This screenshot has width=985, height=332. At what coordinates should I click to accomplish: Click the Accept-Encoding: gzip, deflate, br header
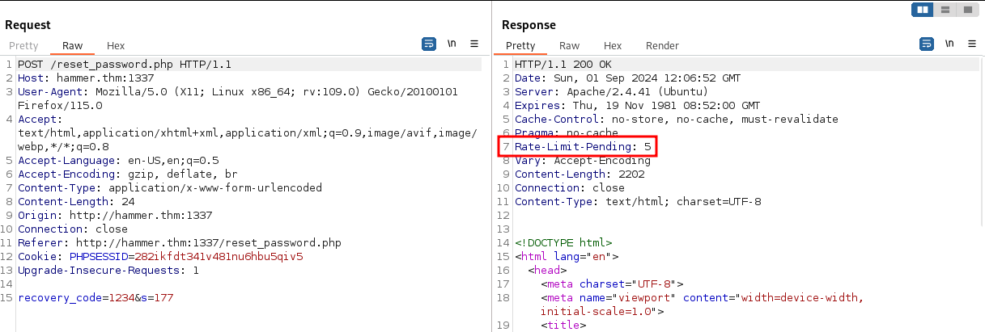128,174
